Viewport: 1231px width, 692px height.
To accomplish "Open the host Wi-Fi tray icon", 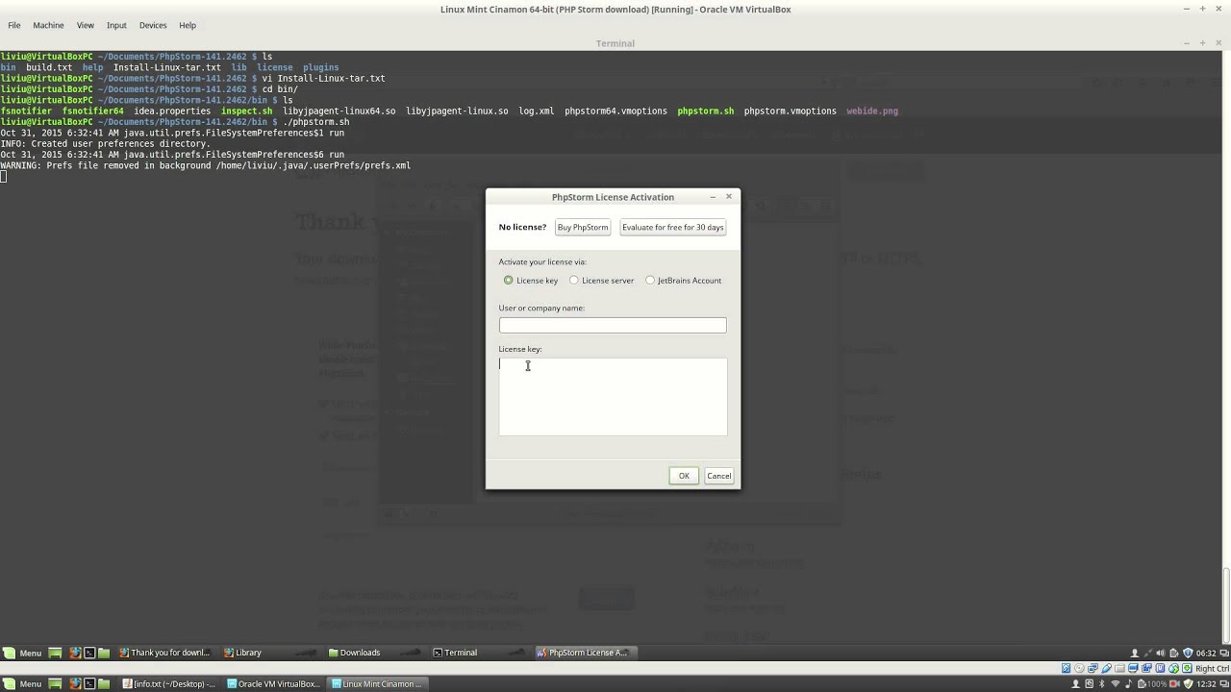I will (1116, 684).
